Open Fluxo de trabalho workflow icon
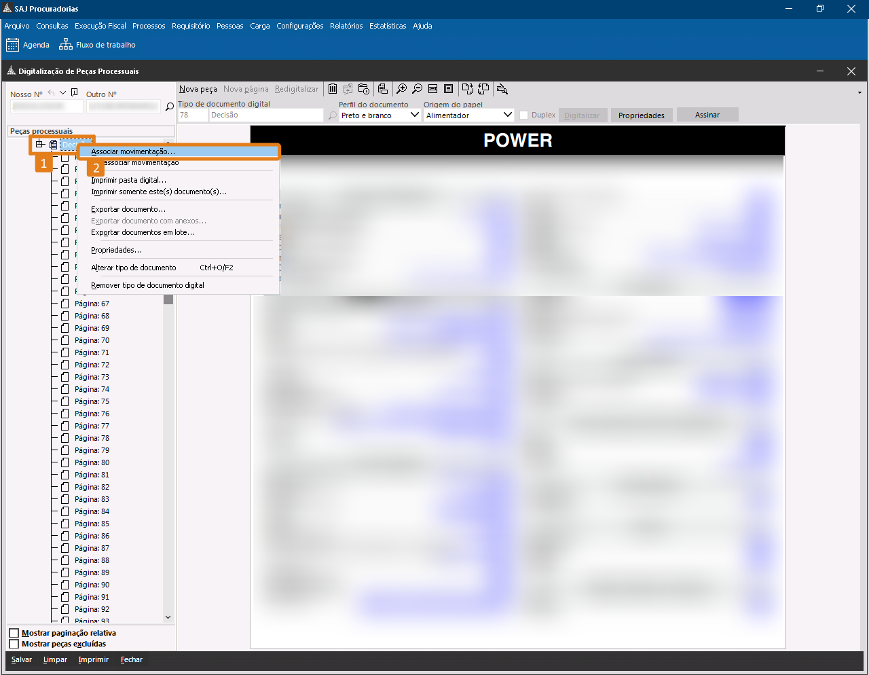 (x=65, y=45)
